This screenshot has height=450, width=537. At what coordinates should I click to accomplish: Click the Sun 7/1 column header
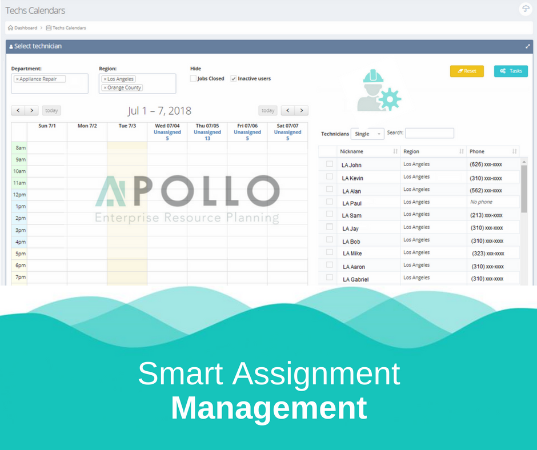coord(47,126)
